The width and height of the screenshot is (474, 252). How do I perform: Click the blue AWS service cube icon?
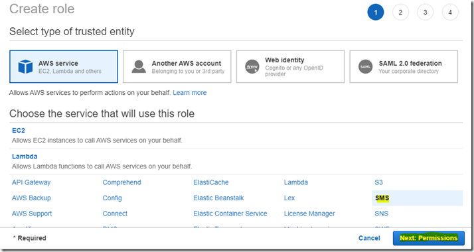click(x=25, y=66)
